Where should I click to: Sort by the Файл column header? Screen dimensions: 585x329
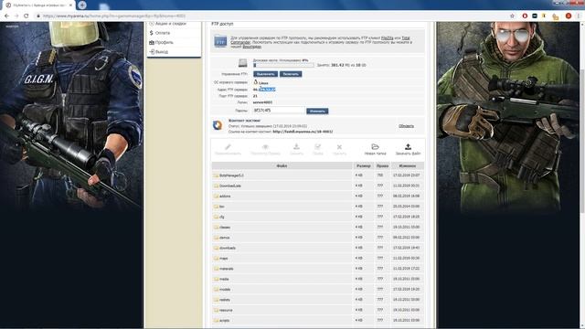(282, 165)
